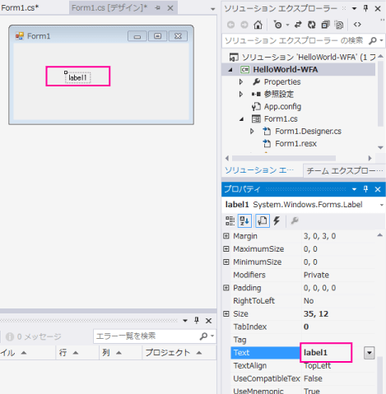Open the pending changes filter icon
This screenshot has height=394, width=386.
pos(278,25)
